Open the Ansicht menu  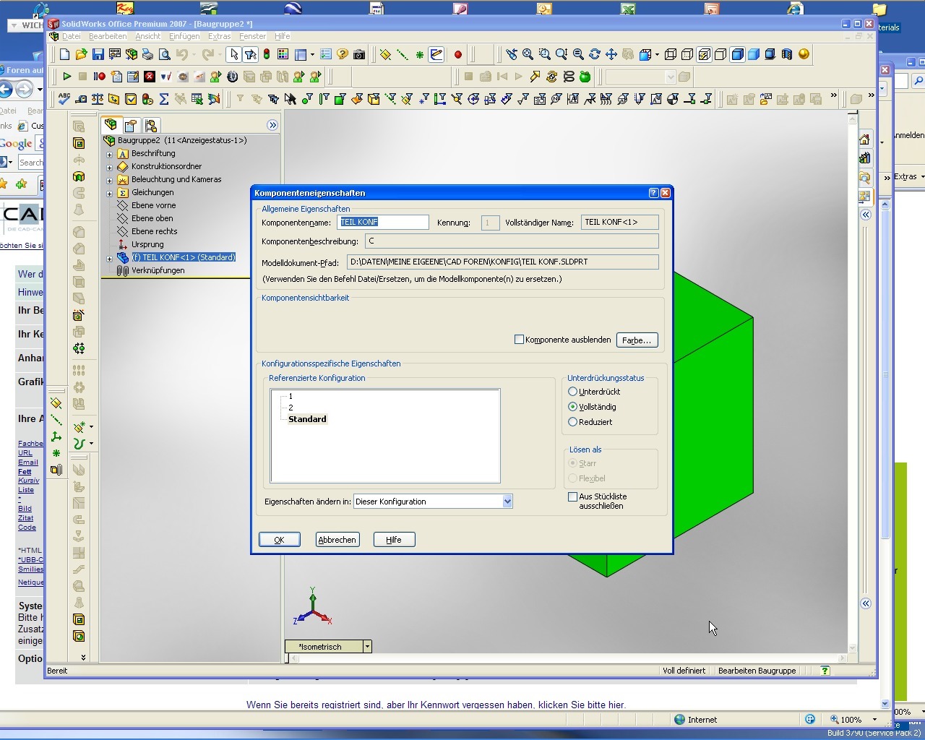pyautogui.click(x=148, y=36)
